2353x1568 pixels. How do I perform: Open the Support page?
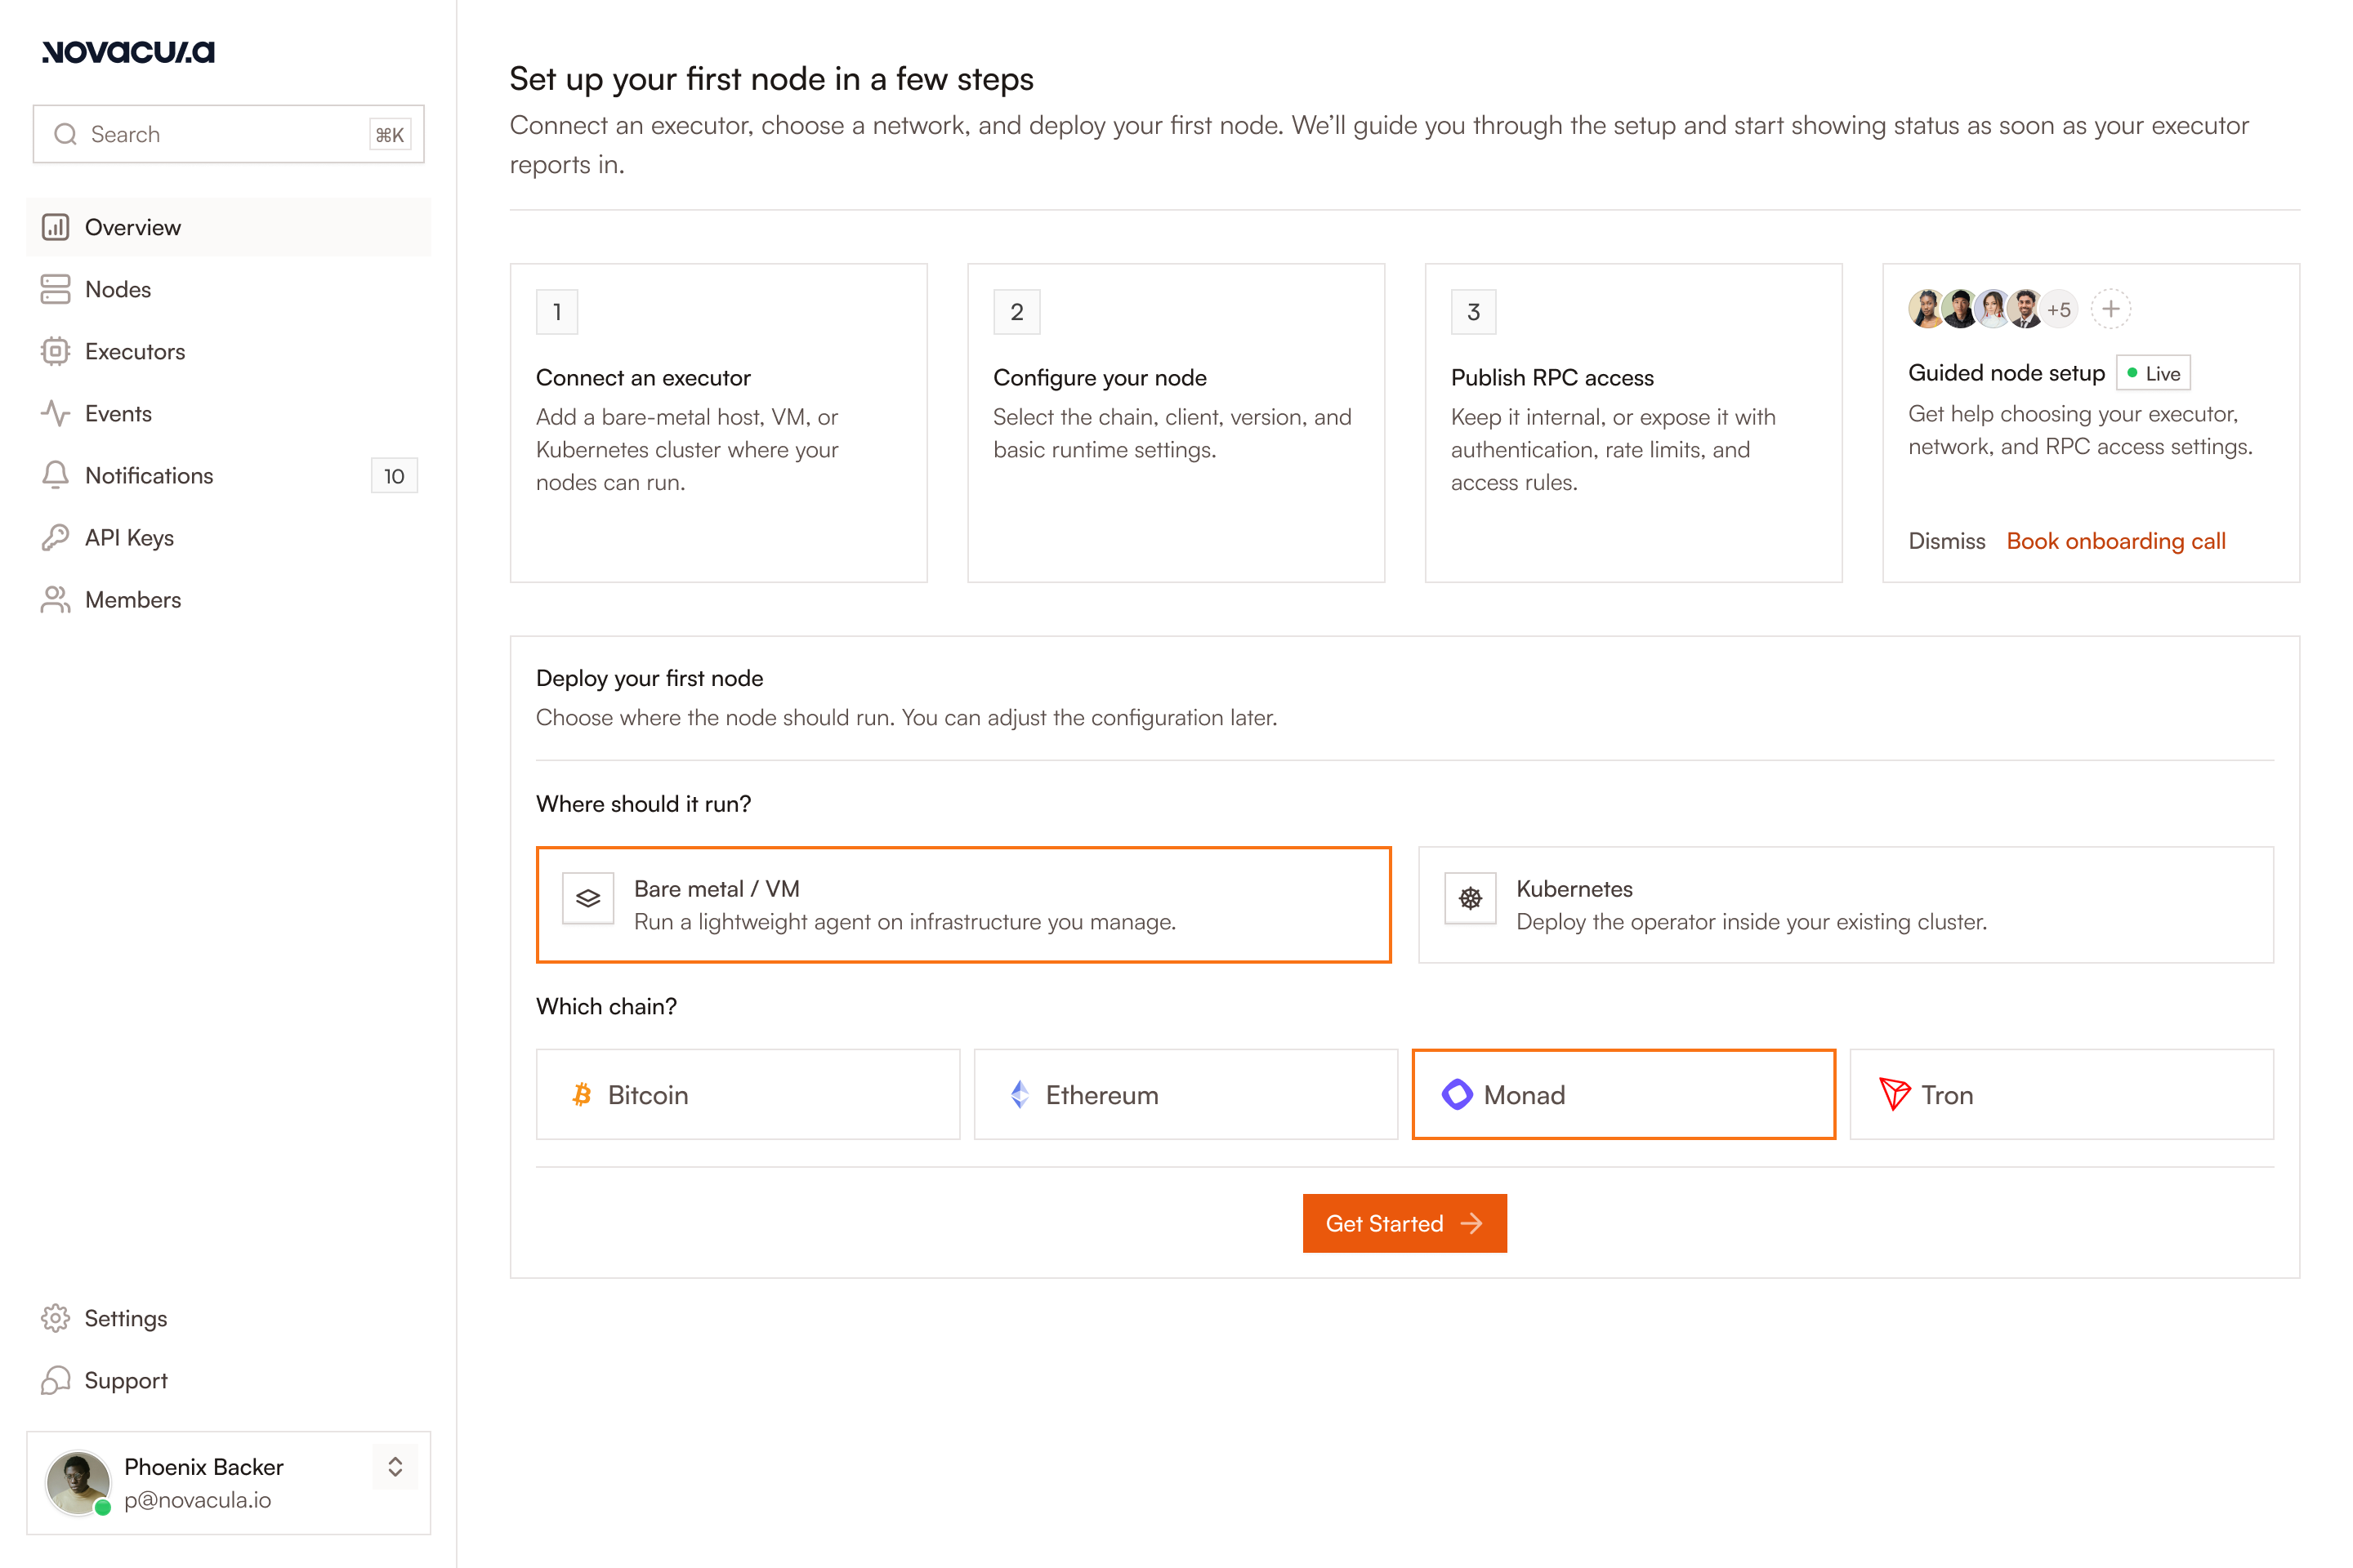click(x=228, y=1380)
